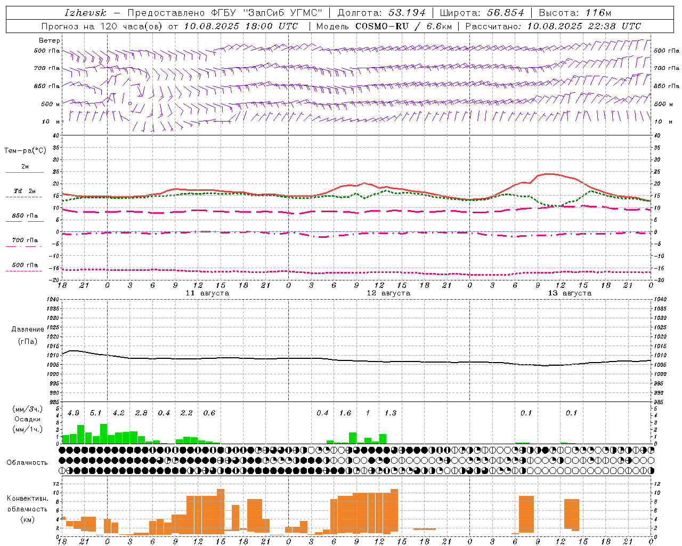Image resolution: width=682 pixels, height=546 pixels.
Task: Click the 'Ветер' wind panel label
Action: [50, 41]
